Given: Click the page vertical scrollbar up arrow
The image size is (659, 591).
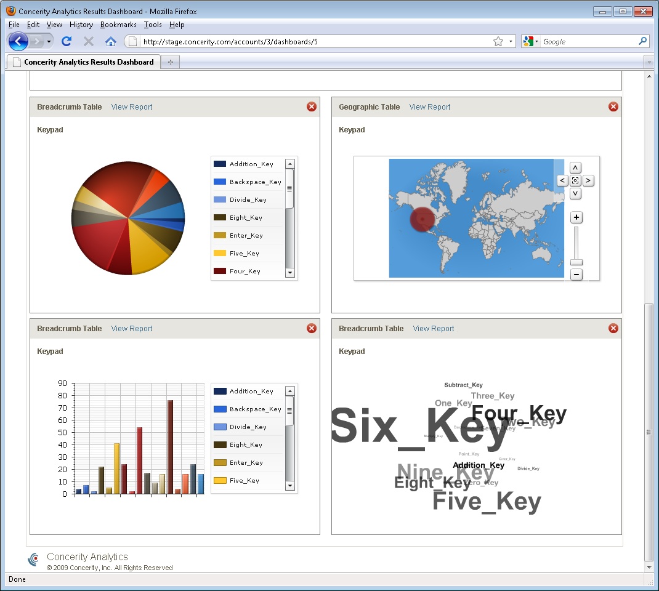Looking at the screenshot, I should click(649, 76).
